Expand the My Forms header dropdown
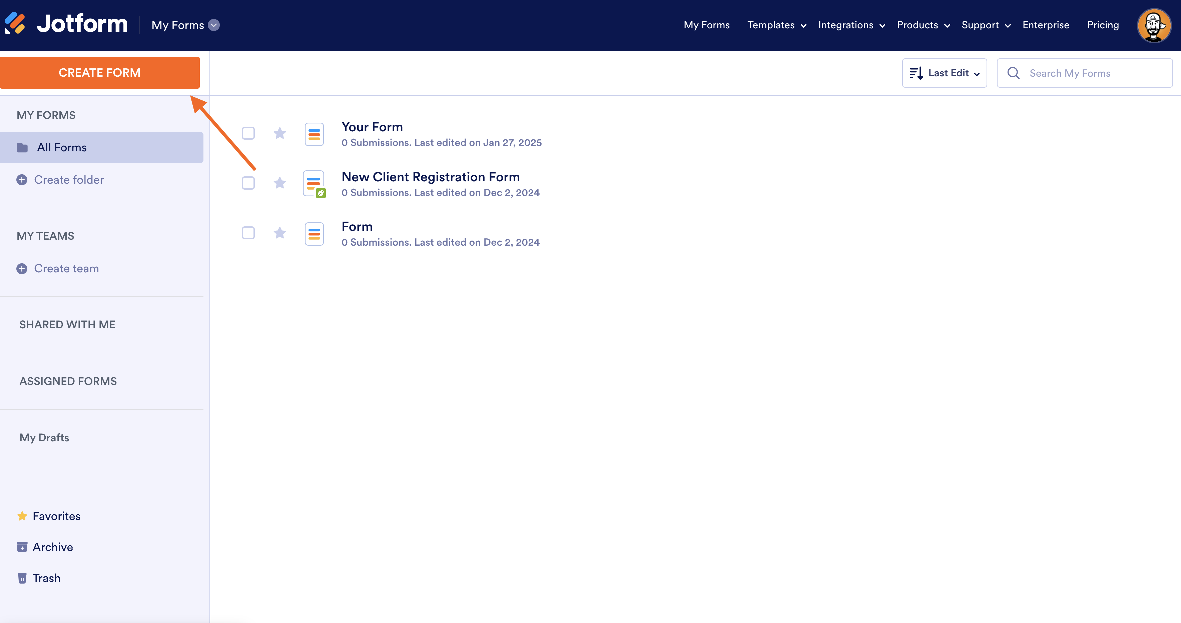This screenshot has height=623, width=1181. pos(214,25)
